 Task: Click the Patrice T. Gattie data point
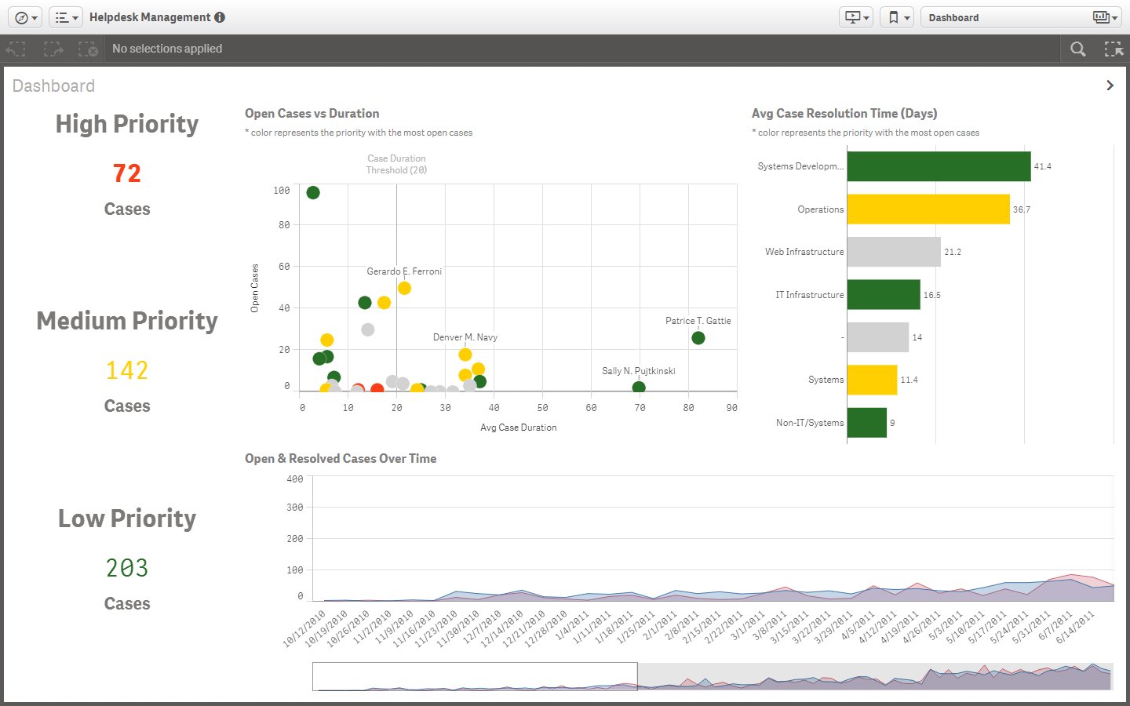click(x=698, y=338)
